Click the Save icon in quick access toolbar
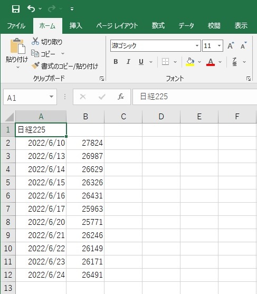Screen dimensions: 257x294 coord(16,9)
